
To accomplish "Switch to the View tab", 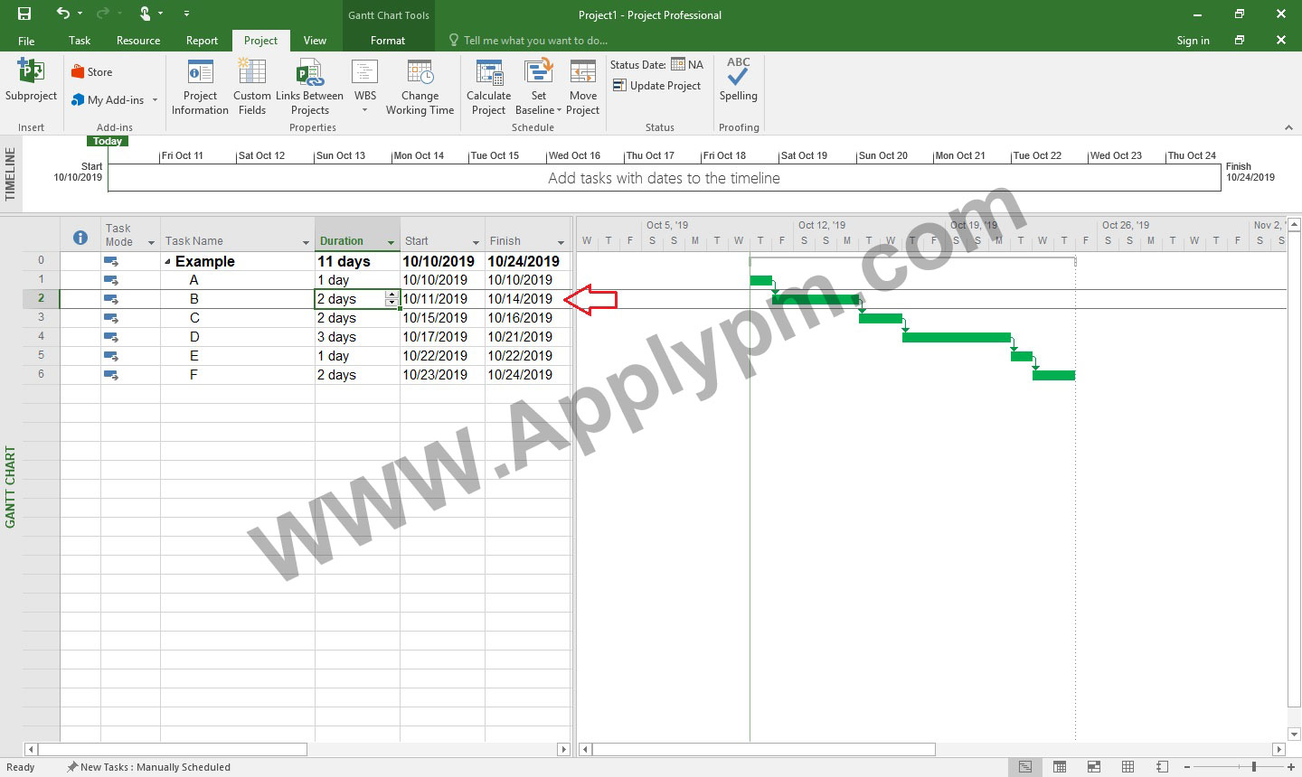I will pos(315,41).
